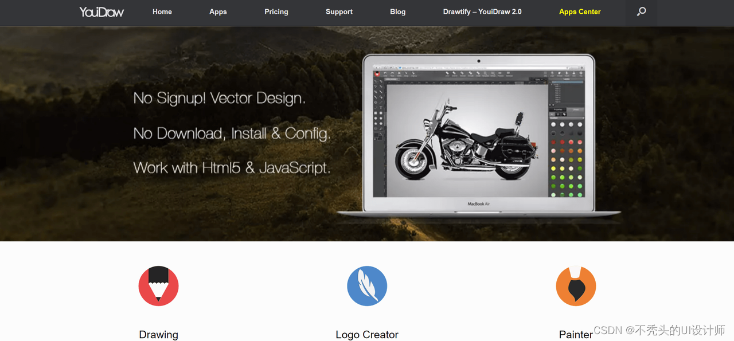Image resolution: width=734 pixels, height=341 pixels.
Task: Click the search magnifier icon
Action: pos(641,11)
